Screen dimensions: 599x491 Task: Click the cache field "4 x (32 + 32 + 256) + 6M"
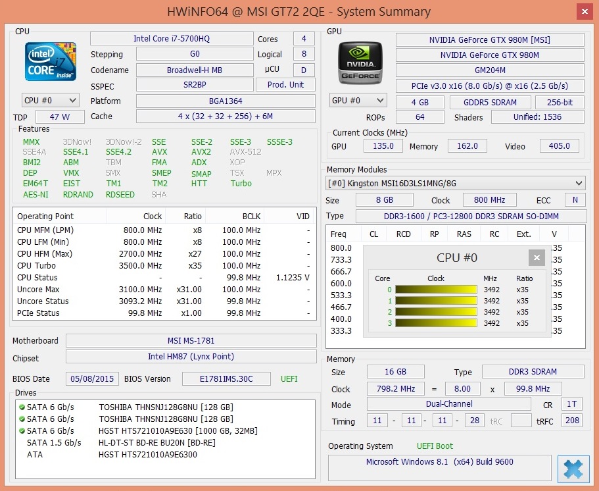(x=226, y=116)
